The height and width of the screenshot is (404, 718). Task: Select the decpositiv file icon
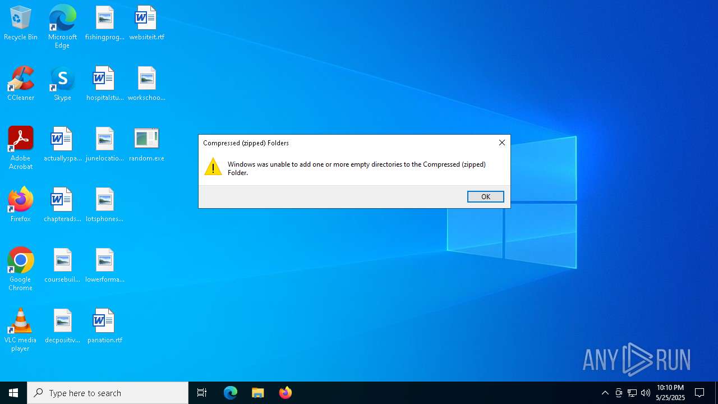tap(62, 327)
